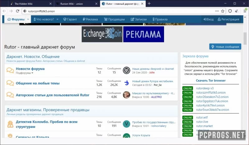Viewport: 249px width, 145px height.
Task: Click the Новые сообщения button
Action: pos(225,47)
